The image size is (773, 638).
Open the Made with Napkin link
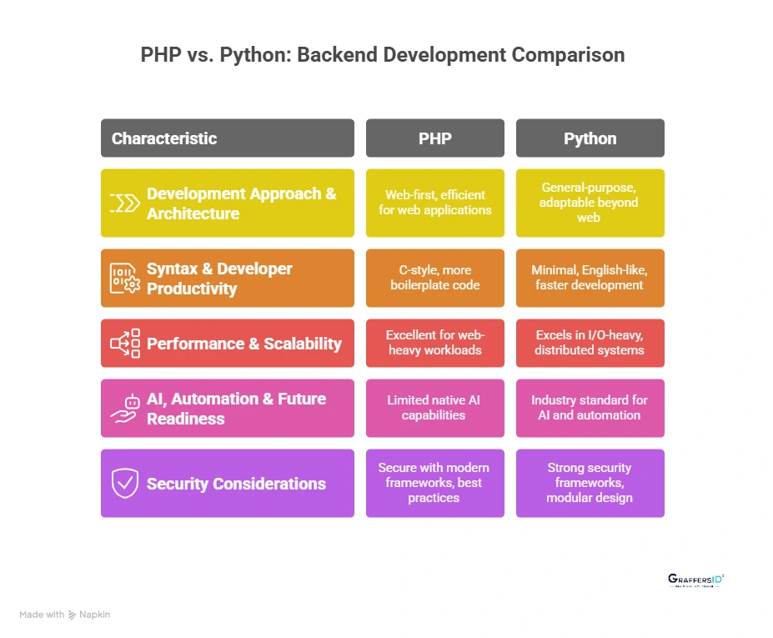click(x=64, y=615)
